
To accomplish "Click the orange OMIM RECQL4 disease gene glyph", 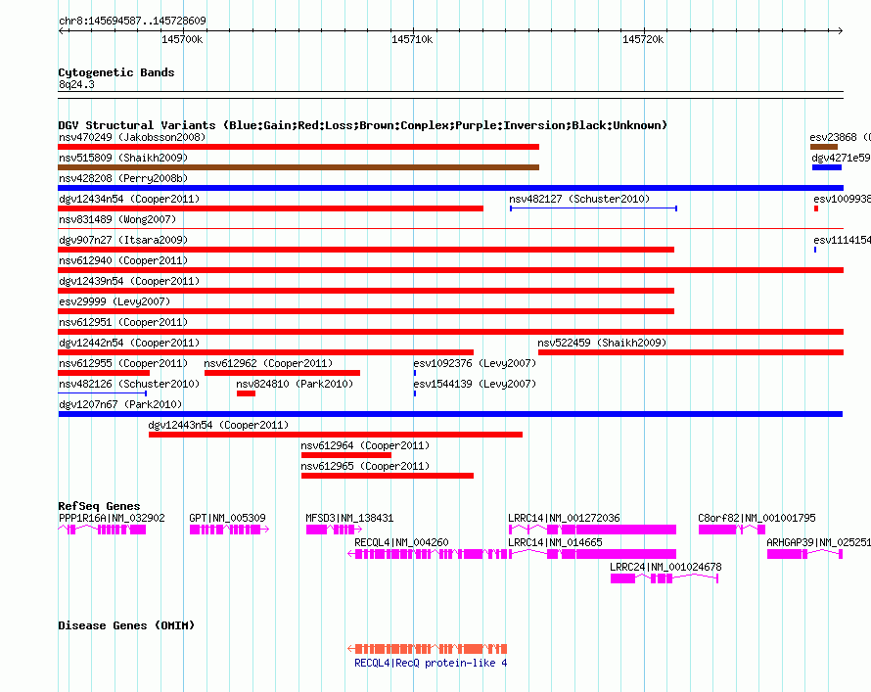I will coord(427,649).
